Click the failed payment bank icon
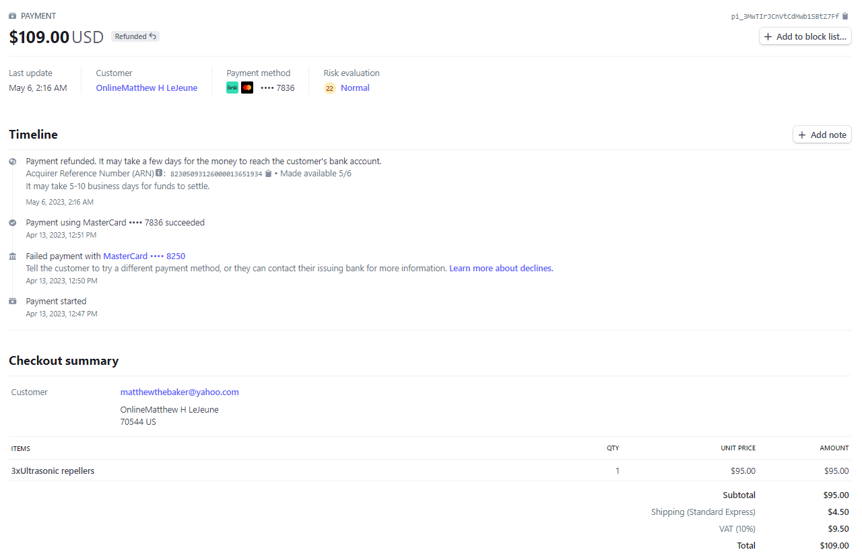 13,256
